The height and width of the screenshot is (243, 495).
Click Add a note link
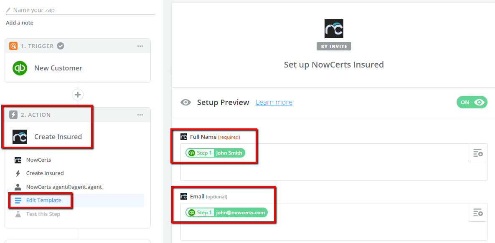(20, 23)
